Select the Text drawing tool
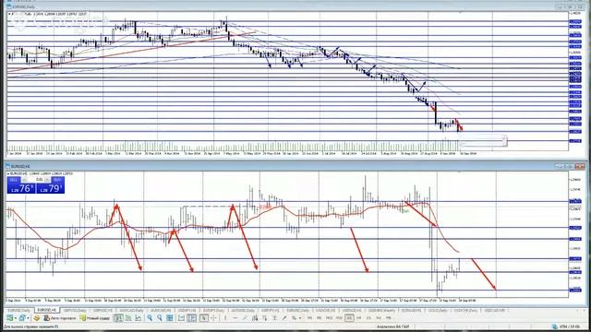This screenshot has height=332, width=591. (274, 318)
